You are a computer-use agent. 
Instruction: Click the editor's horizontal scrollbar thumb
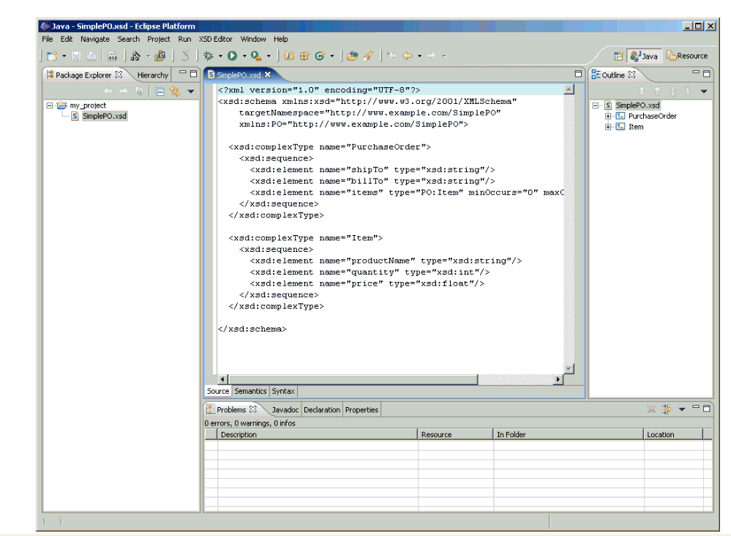[353, 379]
